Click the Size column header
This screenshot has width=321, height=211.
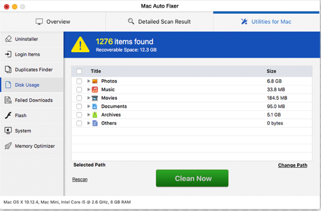(271, 71)
